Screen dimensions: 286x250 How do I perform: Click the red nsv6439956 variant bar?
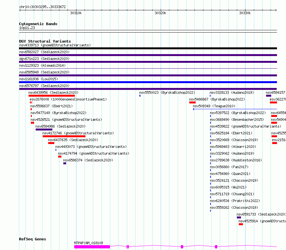coord(52,96)
